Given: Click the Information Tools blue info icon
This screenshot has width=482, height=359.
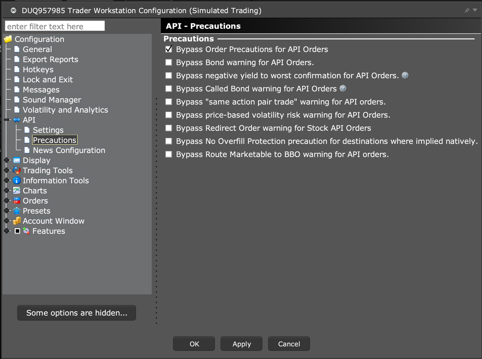Looking at the screenshot, I should point(17,180).
